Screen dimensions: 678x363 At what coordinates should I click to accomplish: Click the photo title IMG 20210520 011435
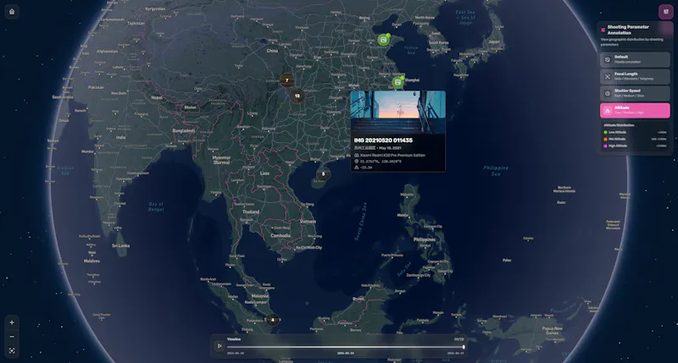click(x=383, y=140)
